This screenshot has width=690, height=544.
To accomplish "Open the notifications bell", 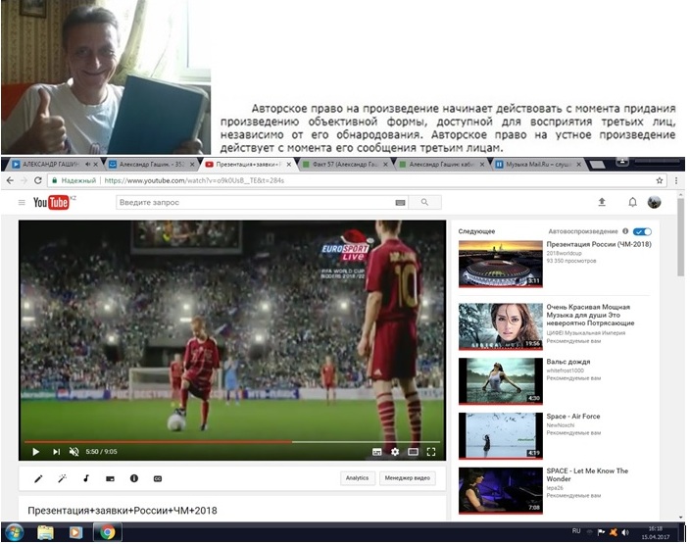I will pyautogui.click(x=632, y=202).
